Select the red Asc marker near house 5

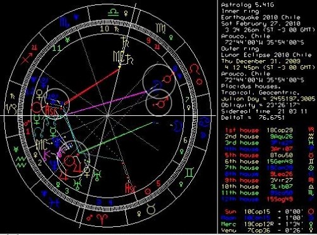(131, 188)
